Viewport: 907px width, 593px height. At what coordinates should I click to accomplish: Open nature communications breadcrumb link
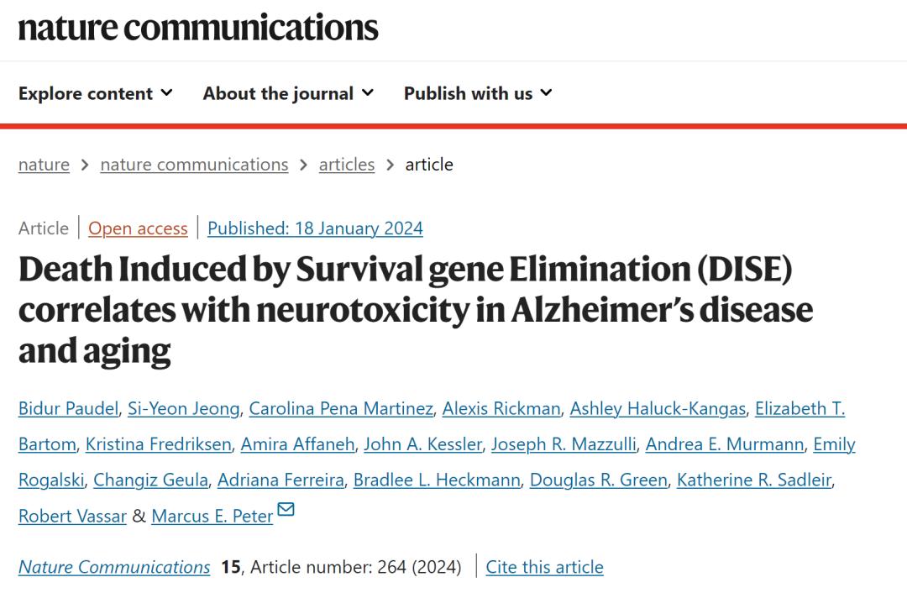pyautogui.click(x=194, y=165)
